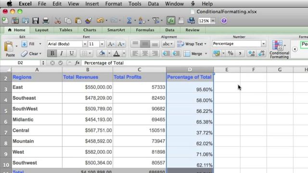Viewport: 308px width, 173px height.
Task: Click the Increase Indent icon
Action: tap(176, 53)
